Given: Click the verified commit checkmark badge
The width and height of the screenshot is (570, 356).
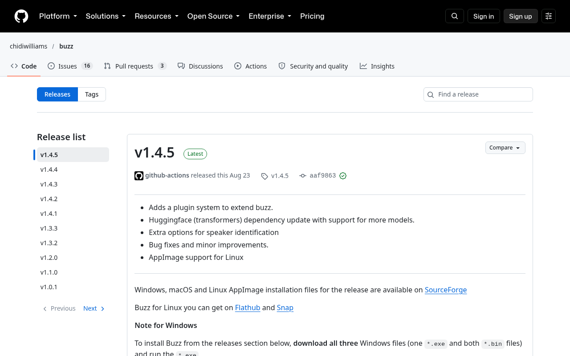Looking at the screenshot, I should [343, 176].
